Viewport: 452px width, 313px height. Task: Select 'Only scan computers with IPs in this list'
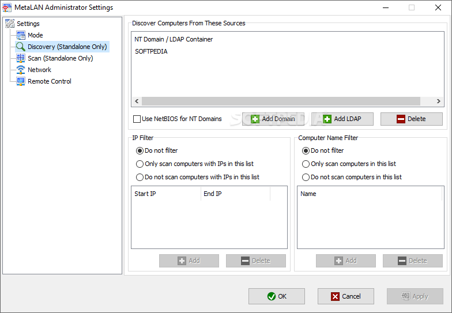pyautogui.click(x=140, y=164)
